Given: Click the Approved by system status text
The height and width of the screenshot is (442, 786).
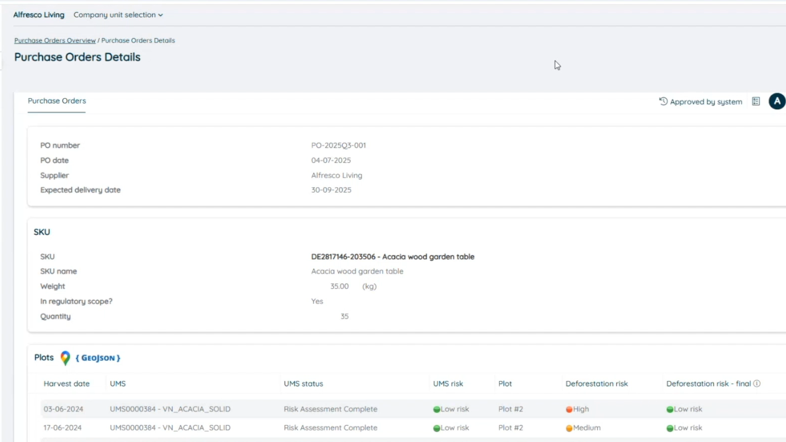Looking at the screenshot, I should pos(706,102).
